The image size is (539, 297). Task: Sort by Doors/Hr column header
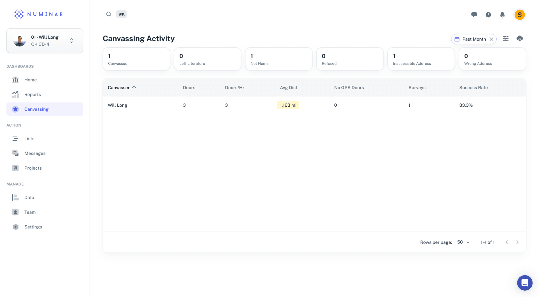235,88
